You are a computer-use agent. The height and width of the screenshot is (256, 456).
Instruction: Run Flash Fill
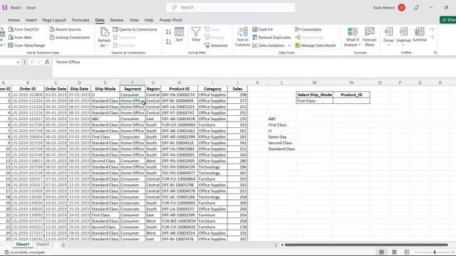tap(263, 29)
